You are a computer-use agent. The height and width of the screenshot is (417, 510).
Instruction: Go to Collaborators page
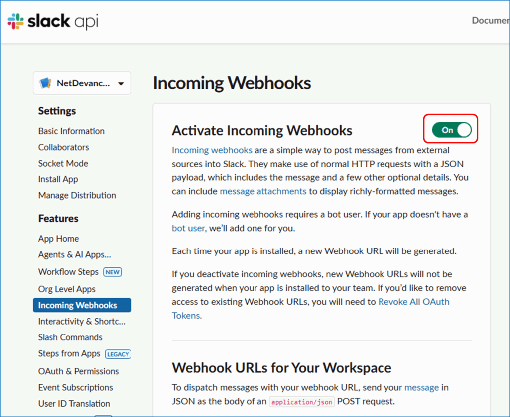pyautogui.click(x=63, y=147)
